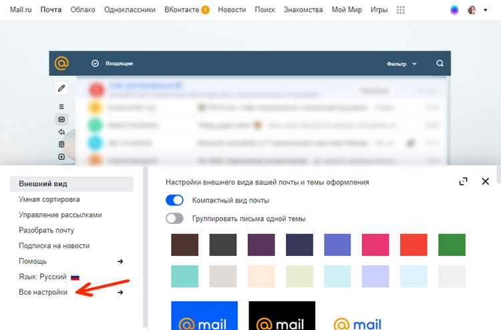Pick the pale olive theme color
501x330 pixels.
(x=299, y=276)
